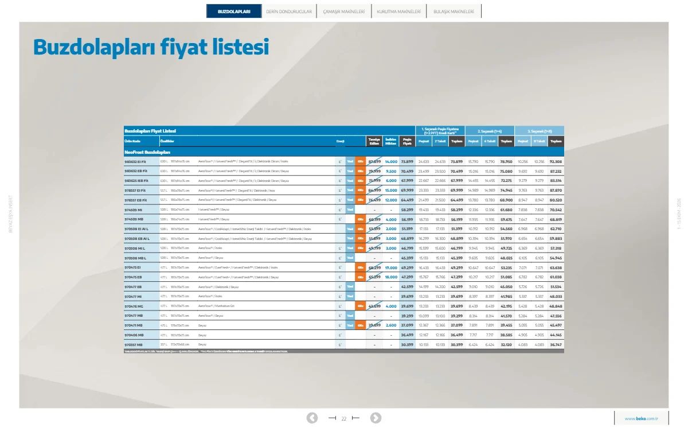This screenshot has width=688, height=427.
Task: Switch to the Derin Dondurucular tab
Action: (x=289, y=11)
